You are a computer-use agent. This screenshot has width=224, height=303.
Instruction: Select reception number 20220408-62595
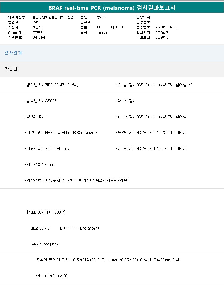pos(167,27)
